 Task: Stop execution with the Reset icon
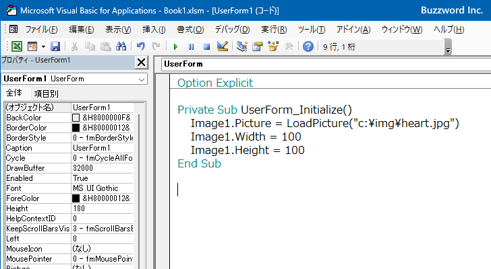coord(206,47)
